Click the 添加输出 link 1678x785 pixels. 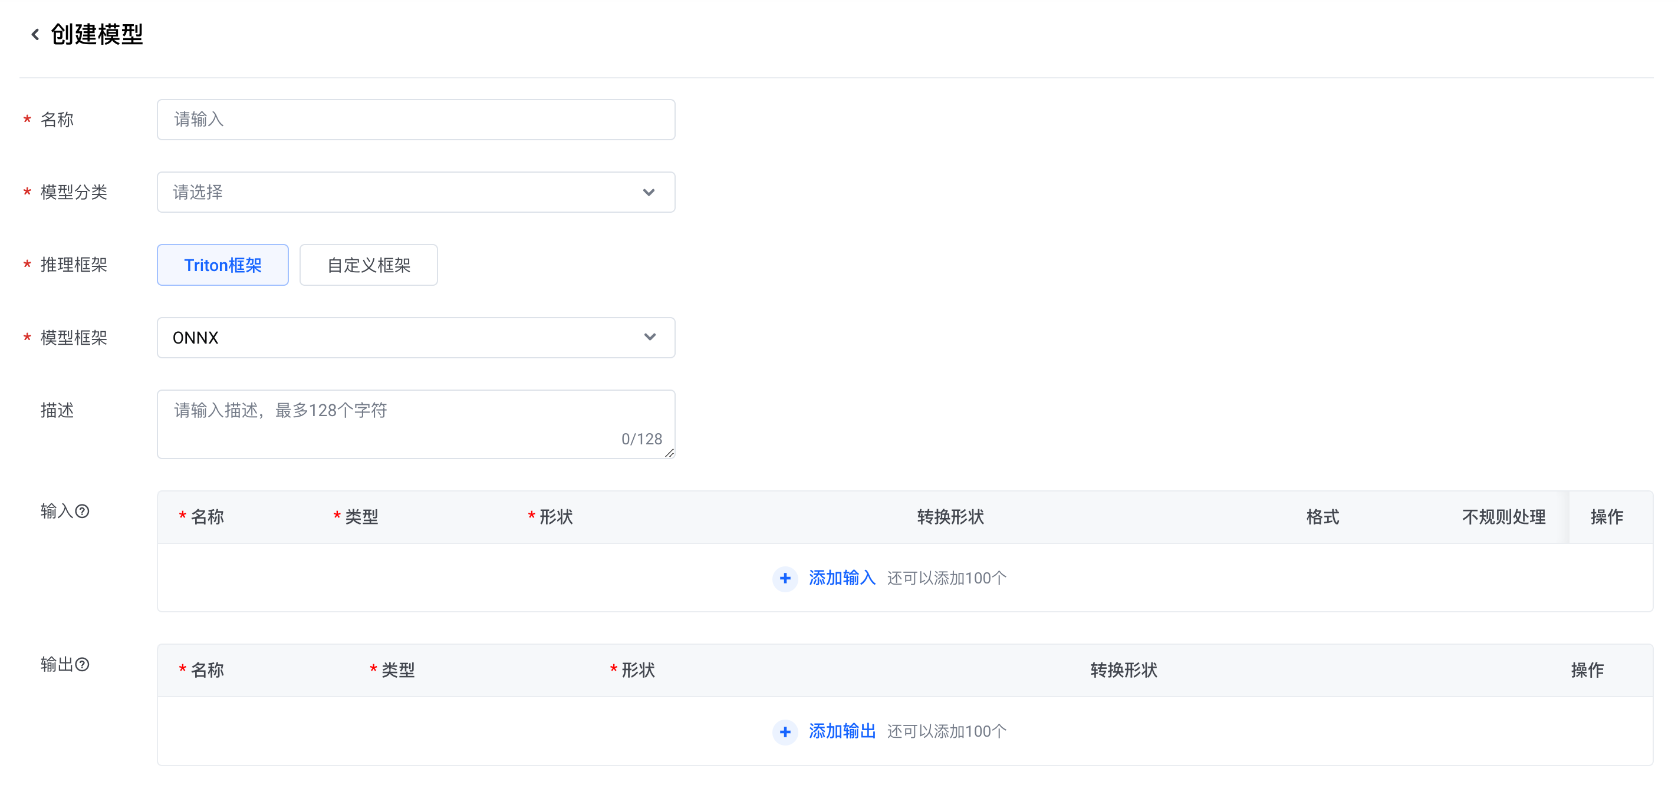tap(843, 731)
